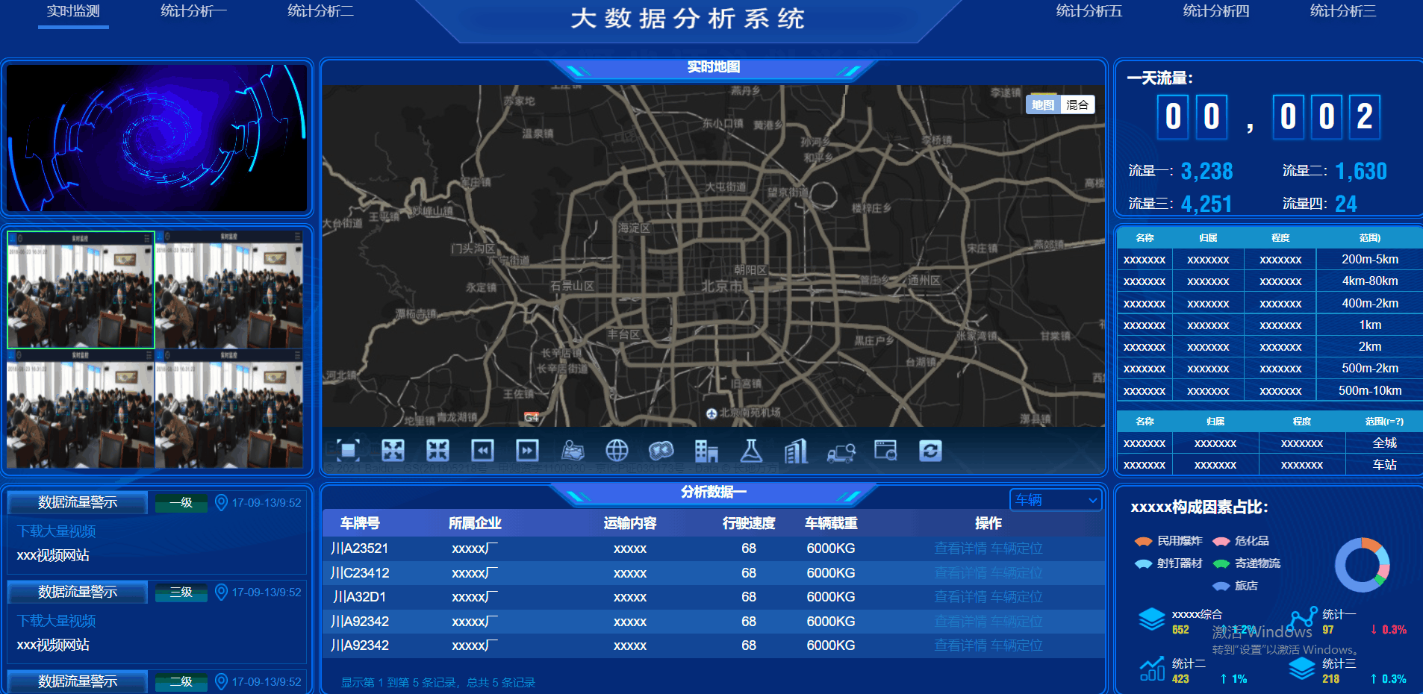
Task: Open the 统计分析五 tab
Action: (x=1089, y=11)
